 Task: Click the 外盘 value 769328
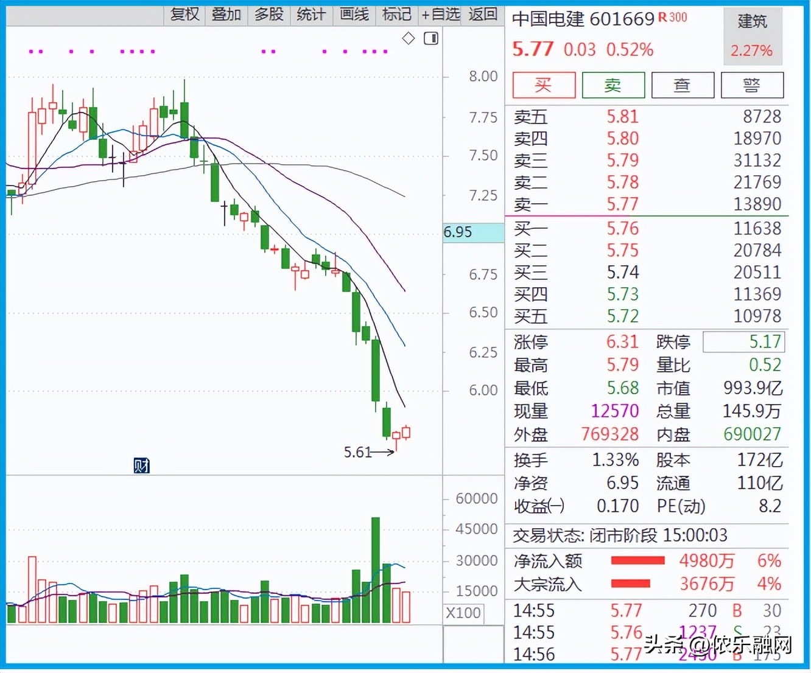pos(610,434)
